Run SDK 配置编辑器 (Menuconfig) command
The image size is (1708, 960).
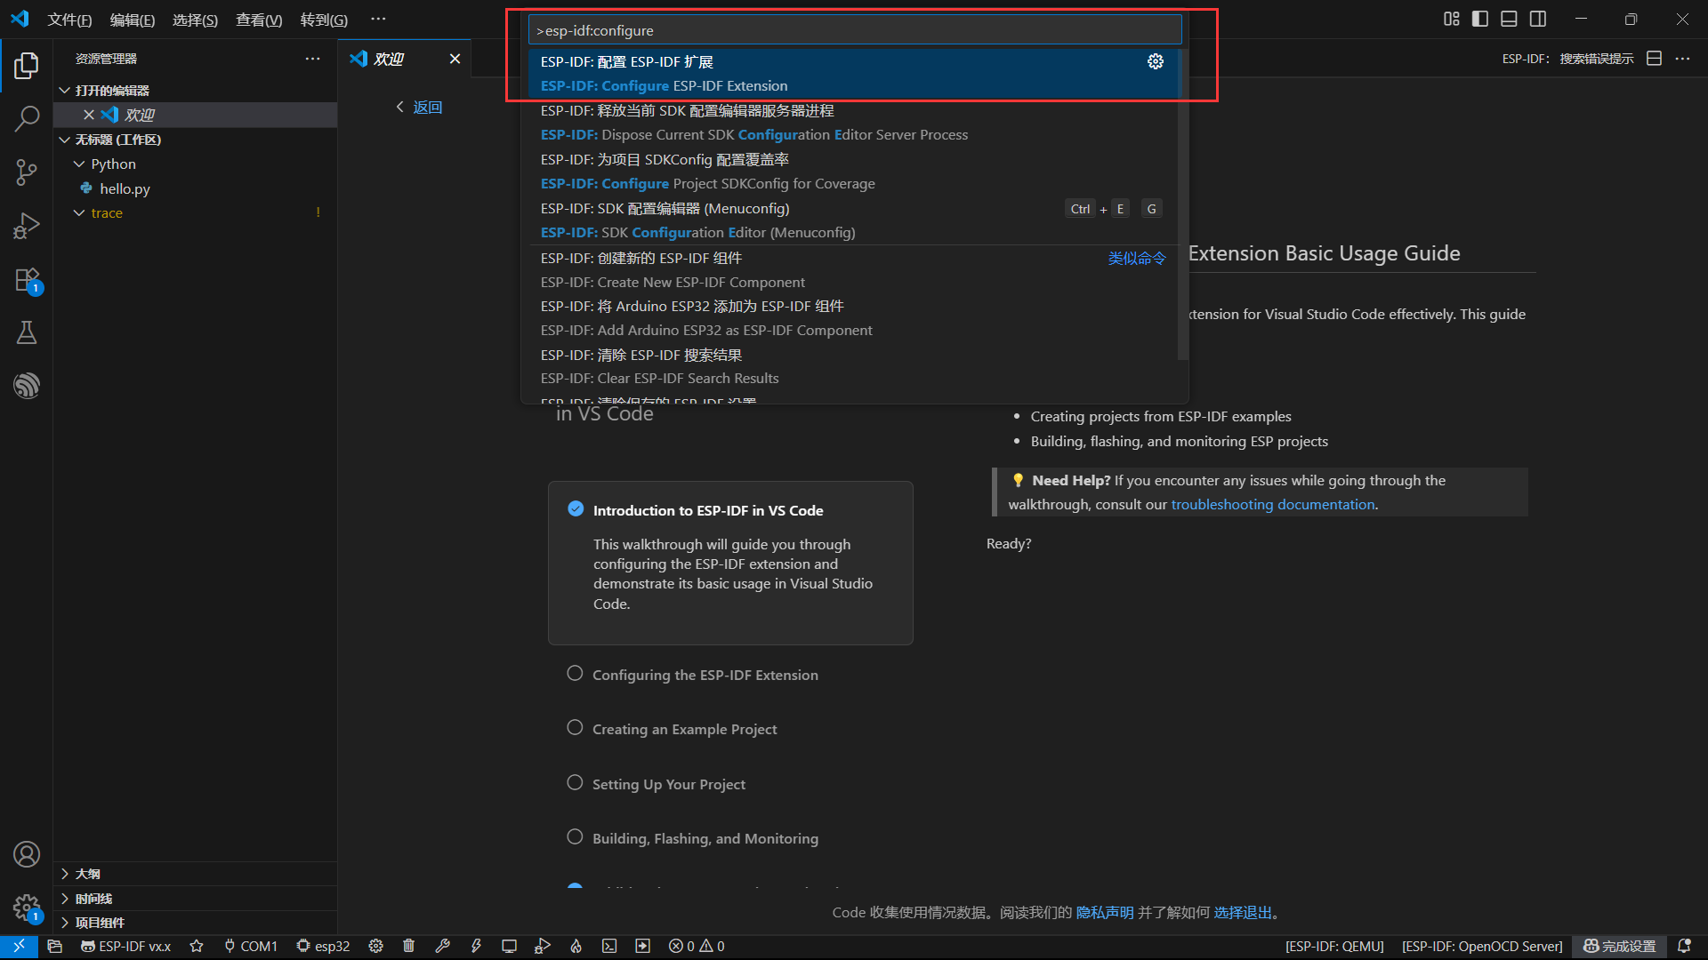tap(853, 220)
